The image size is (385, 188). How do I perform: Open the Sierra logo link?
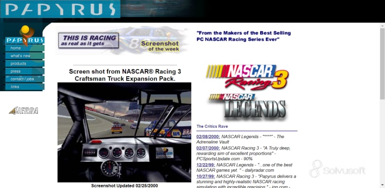click(x=24, y=111)
